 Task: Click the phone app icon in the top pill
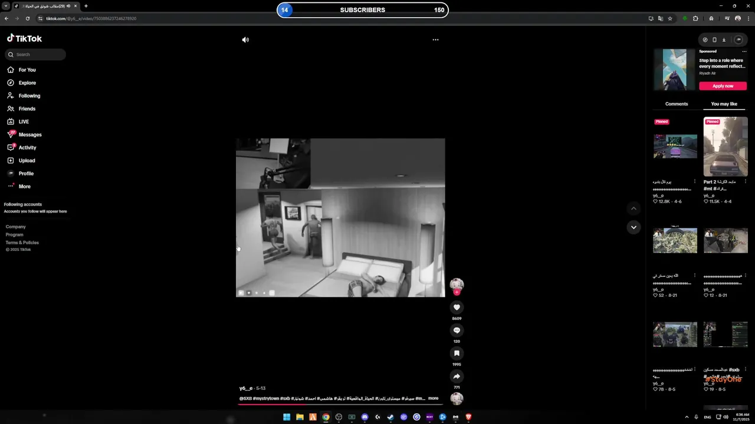pos(714,40)
